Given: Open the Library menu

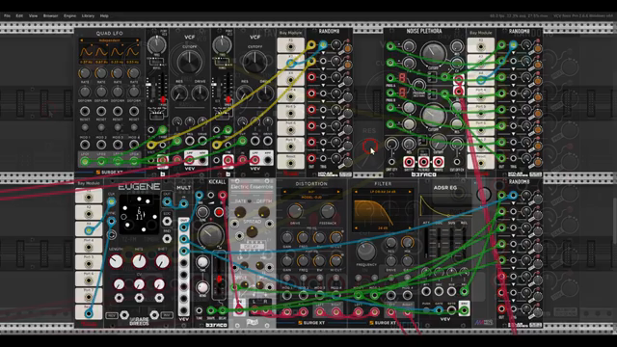Looking at the screenshot, I should pyautogui.click(x=88, y=15).
